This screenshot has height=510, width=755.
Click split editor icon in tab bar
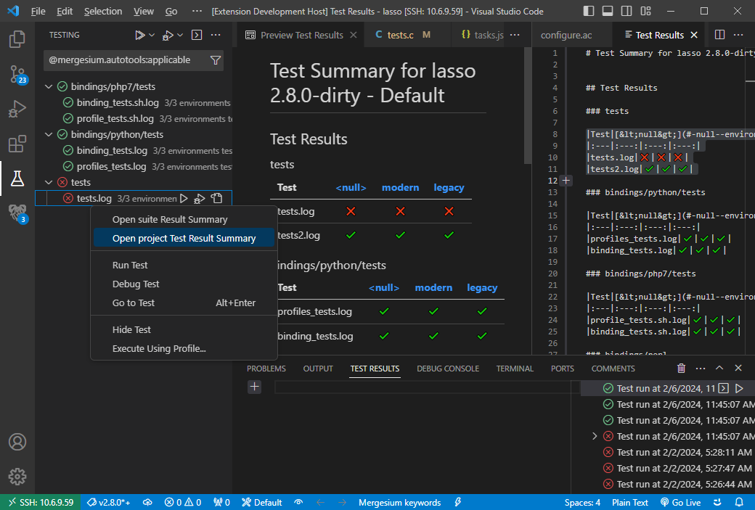coord(719,35)
